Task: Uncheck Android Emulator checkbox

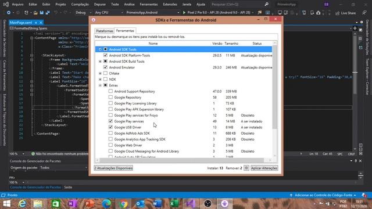Action: (x=105, y=67)
